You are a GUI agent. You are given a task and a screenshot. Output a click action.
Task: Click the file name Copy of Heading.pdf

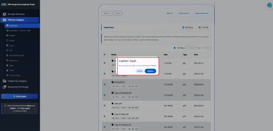pyautogui.click(x=123, y=125)
